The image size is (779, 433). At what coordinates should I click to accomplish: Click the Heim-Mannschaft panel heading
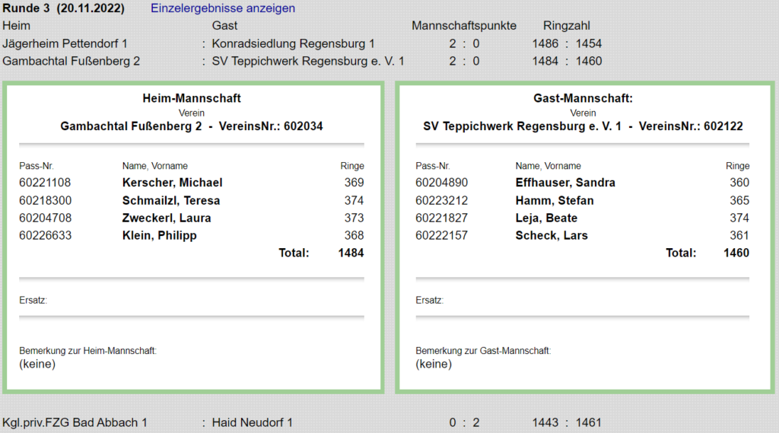pos(192,98)
